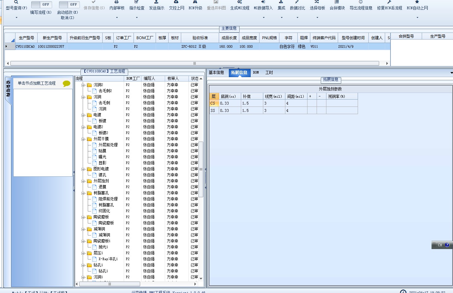Collapse the 外层干膜 tree node
Image resolution: width=453 pixels, height=293 pixels.
(83, 139)
